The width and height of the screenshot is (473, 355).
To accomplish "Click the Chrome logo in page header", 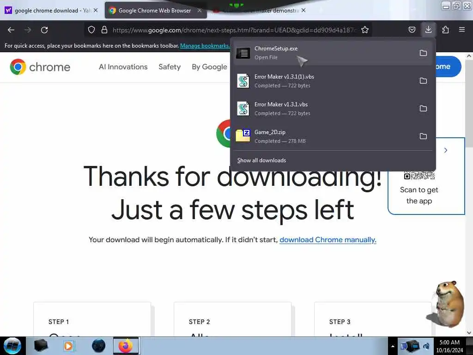I will tap(40, 67).
